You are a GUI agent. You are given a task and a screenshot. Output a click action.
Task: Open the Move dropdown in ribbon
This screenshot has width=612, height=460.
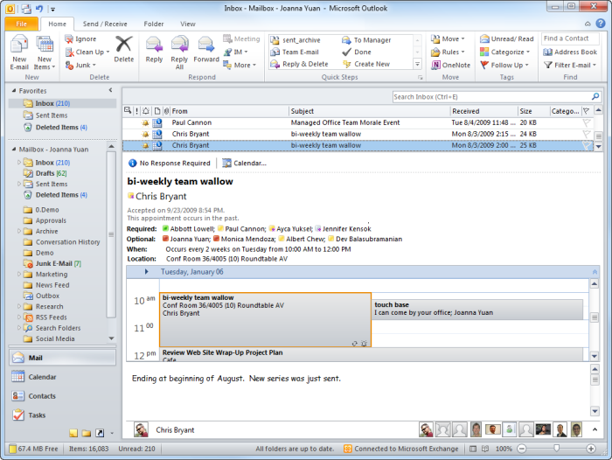pyautogui.click(x=448, y=39)
